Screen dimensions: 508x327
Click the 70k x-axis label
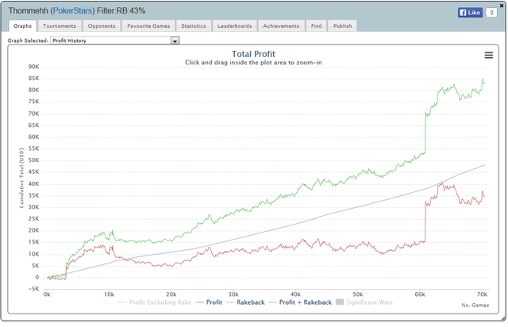[482, 294]
